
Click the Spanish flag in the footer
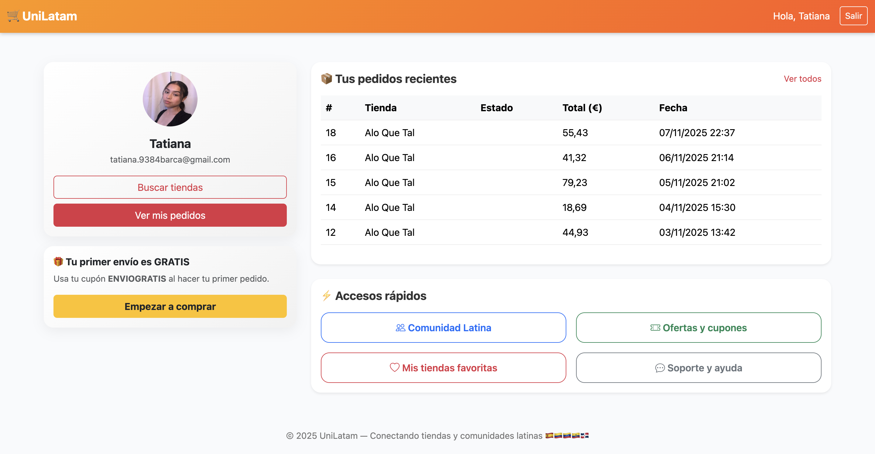(550, 436)
